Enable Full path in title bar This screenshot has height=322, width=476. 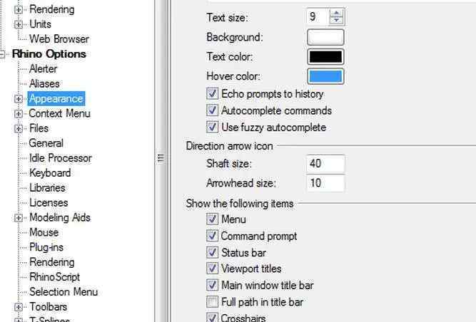(x=212, y=302)
